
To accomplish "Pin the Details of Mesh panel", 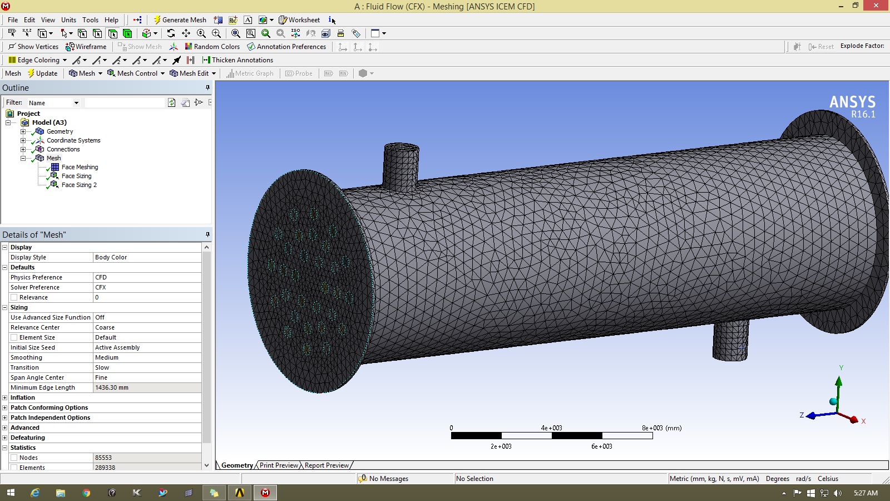I will click(x=207, y=234).
